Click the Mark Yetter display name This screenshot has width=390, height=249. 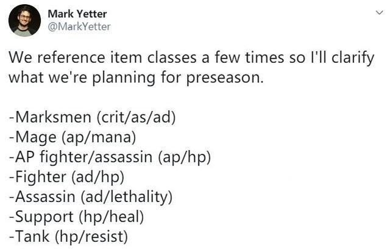(x=77, y=13)
